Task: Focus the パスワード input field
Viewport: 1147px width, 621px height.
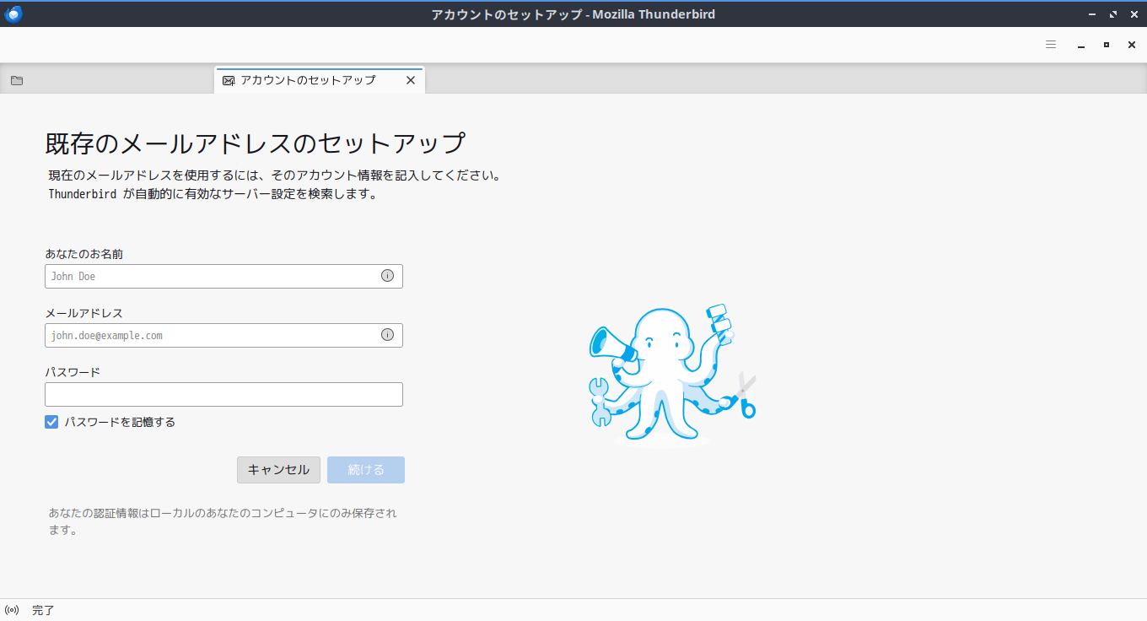Action: 223,394
